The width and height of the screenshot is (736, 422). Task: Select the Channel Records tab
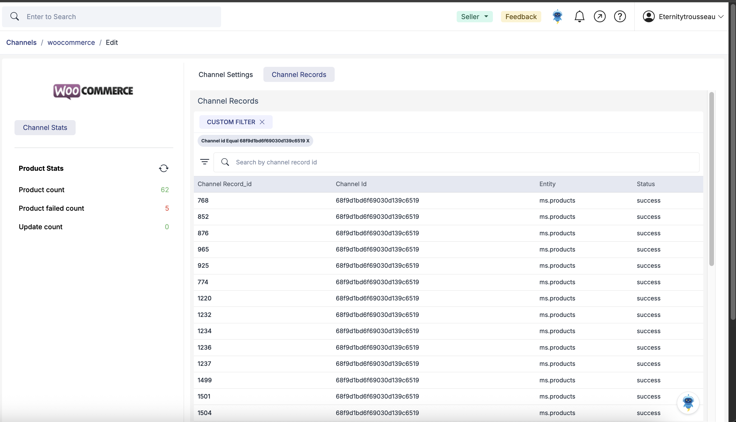tap(298, 74)
